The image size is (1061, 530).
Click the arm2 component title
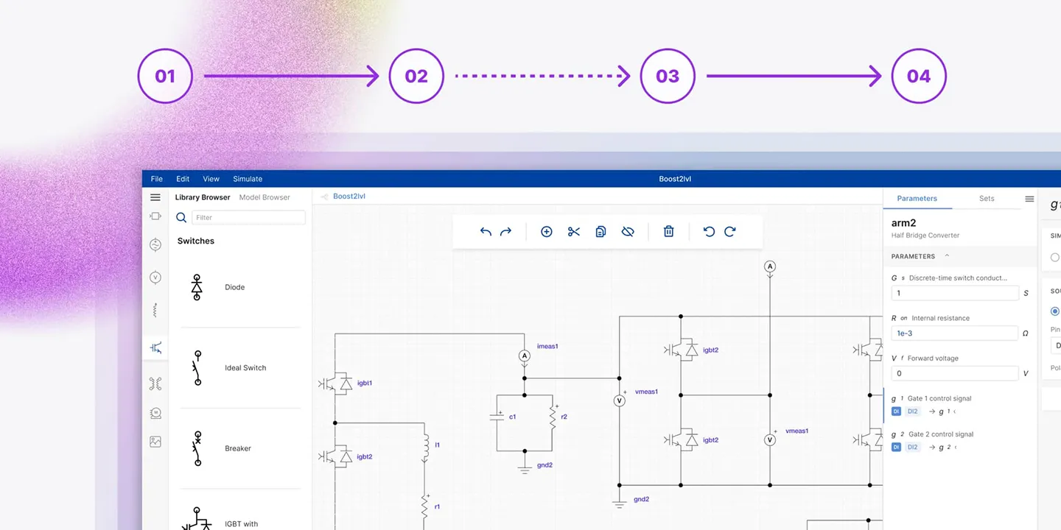click(903, 222)
